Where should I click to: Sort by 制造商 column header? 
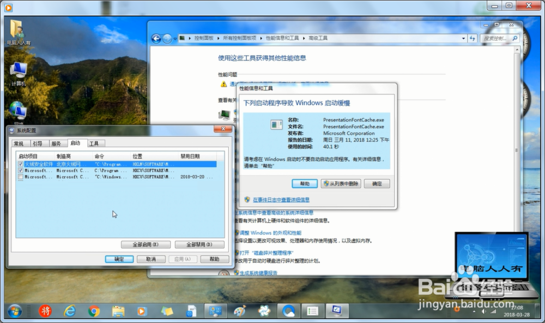[x=74, y=156]
